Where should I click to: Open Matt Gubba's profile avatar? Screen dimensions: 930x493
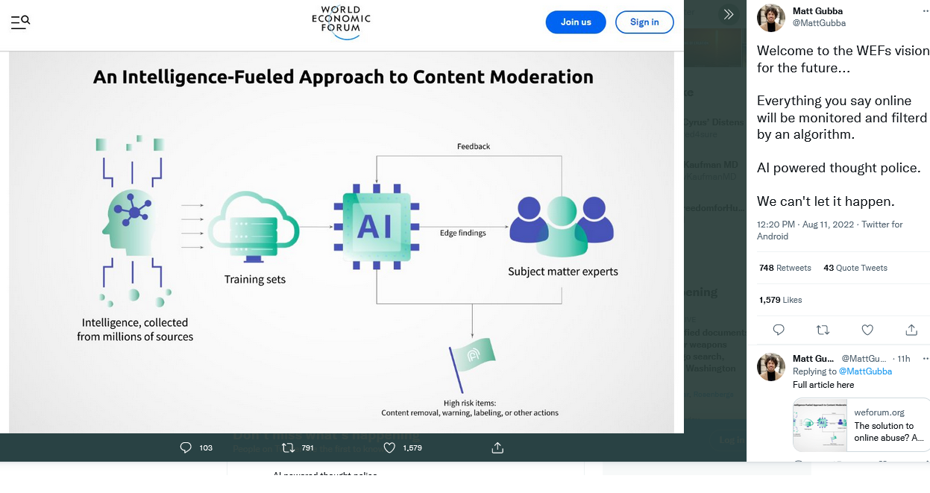771,18
